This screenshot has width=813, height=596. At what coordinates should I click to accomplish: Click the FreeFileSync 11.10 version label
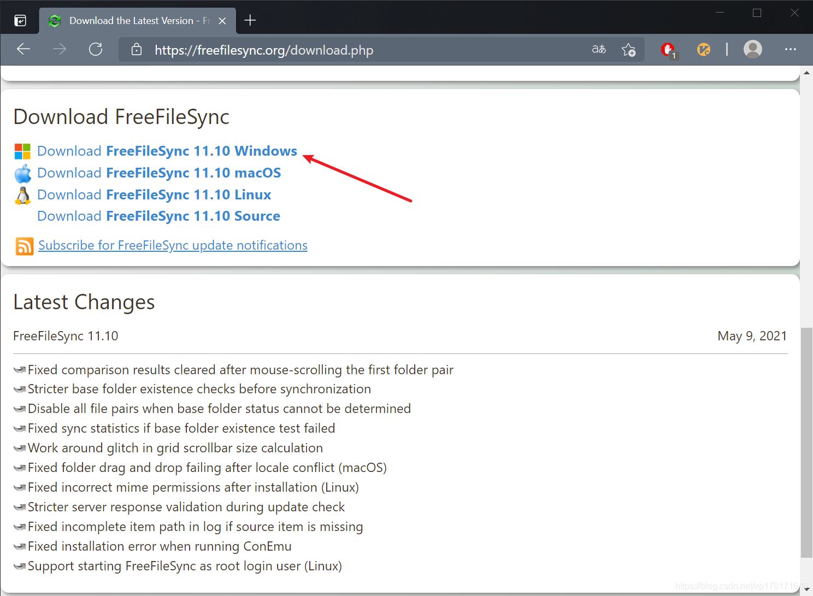pyautogui.click(x=66, y=336)
